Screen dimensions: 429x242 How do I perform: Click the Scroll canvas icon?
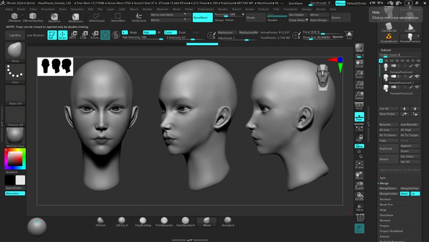(359, 64)
